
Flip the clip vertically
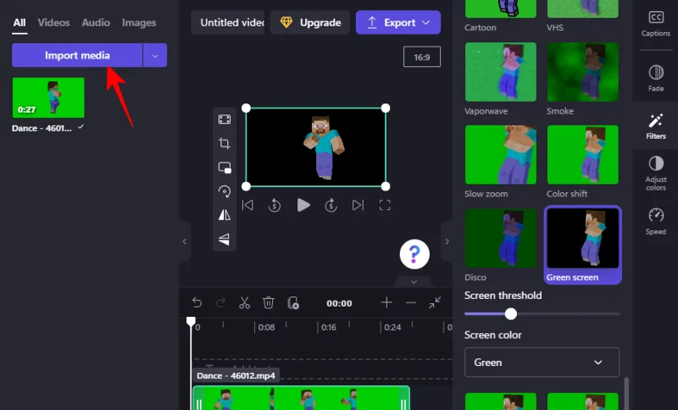pos(224,239)
